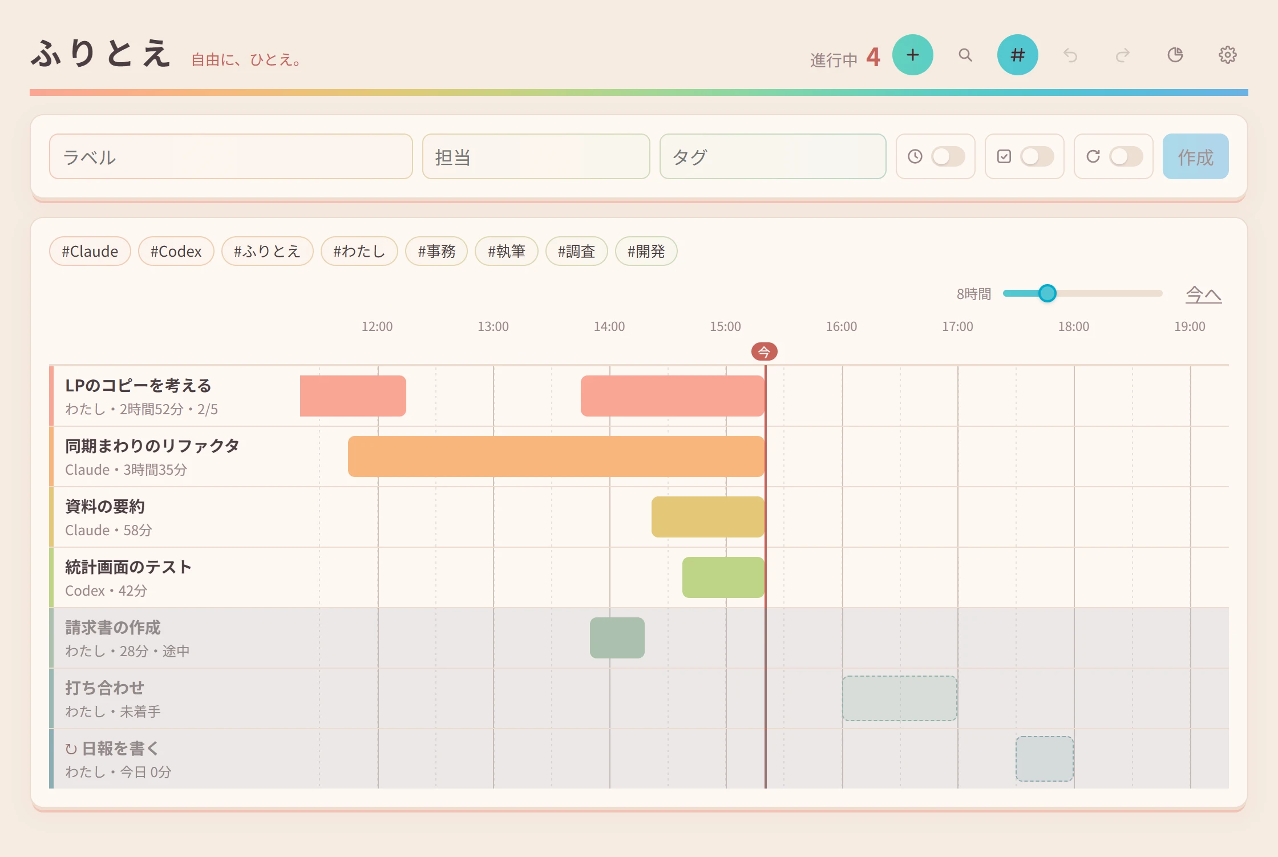Select the 請求書の作成 task row

(x=638, y=638)
